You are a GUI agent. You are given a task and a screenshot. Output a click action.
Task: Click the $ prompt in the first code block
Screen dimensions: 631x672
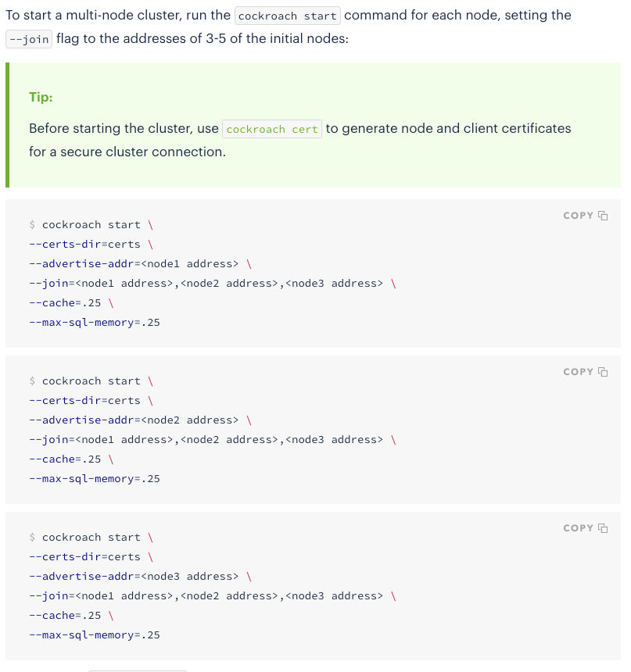(32, 224)
